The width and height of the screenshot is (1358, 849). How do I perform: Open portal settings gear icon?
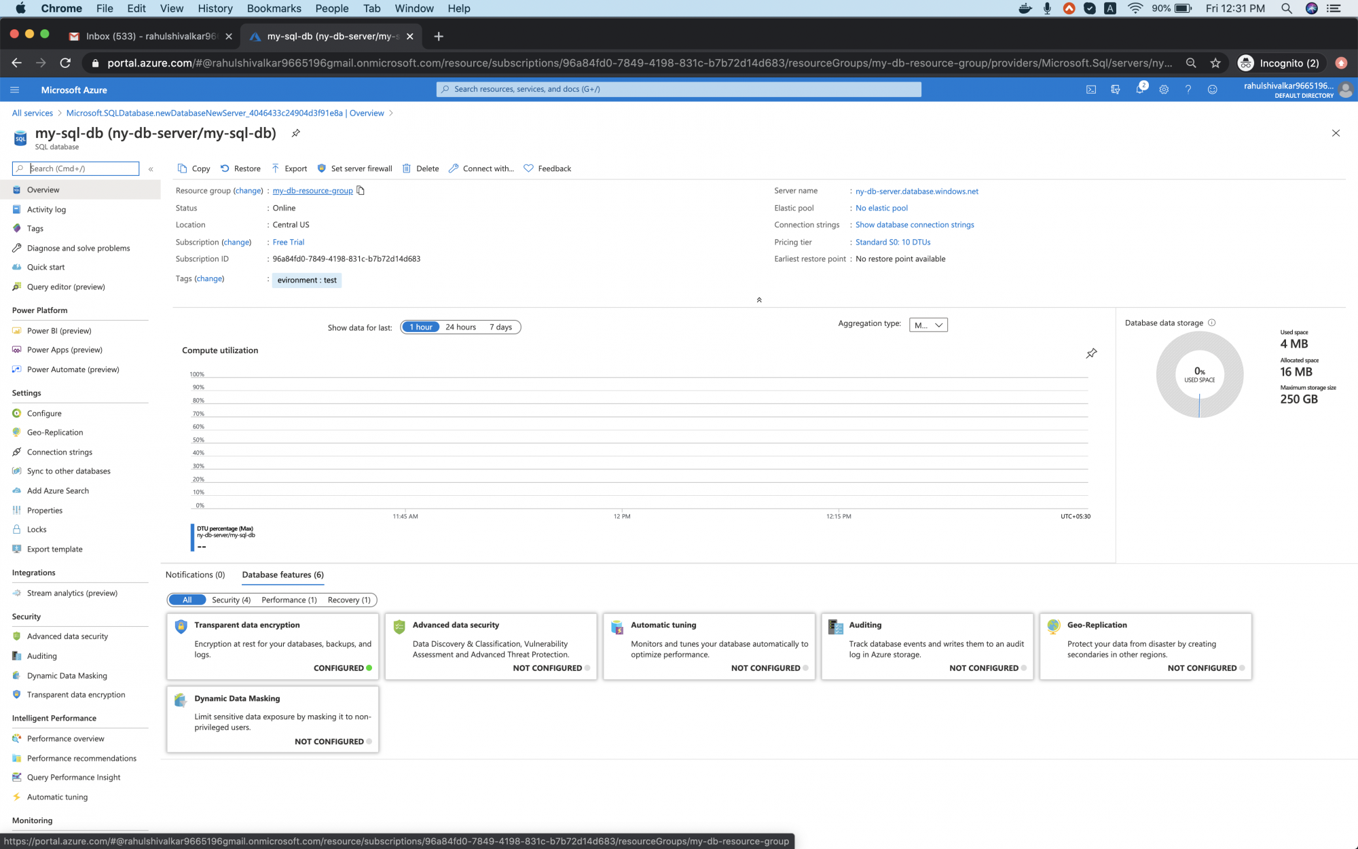coord(1164,90)
